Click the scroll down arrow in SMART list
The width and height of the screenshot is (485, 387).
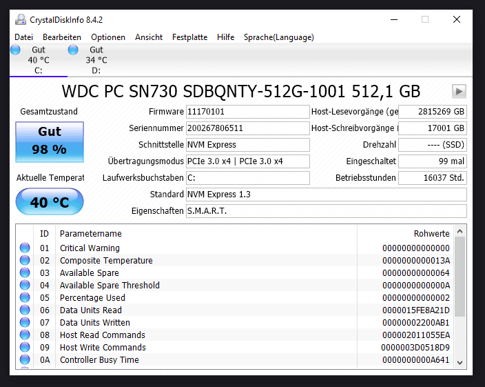(x=460, y=363)
